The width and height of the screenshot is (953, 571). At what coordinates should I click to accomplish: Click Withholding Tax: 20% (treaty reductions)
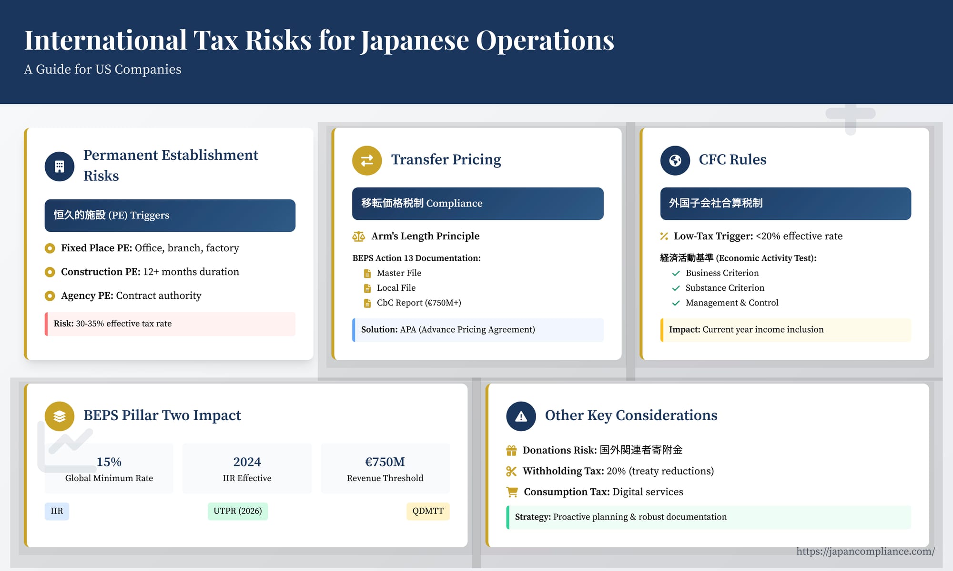(618, 471)
